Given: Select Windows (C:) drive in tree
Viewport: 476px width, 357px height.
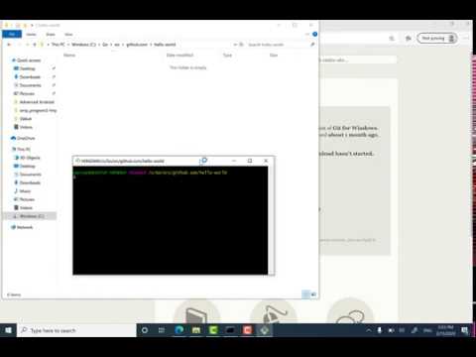Looking at the screenshot, I should (x=32, y=216).
